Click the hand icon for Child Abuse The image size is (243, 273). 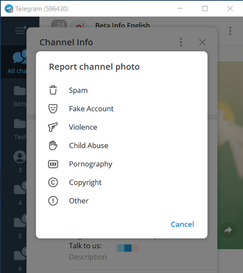tap(53, 146)
